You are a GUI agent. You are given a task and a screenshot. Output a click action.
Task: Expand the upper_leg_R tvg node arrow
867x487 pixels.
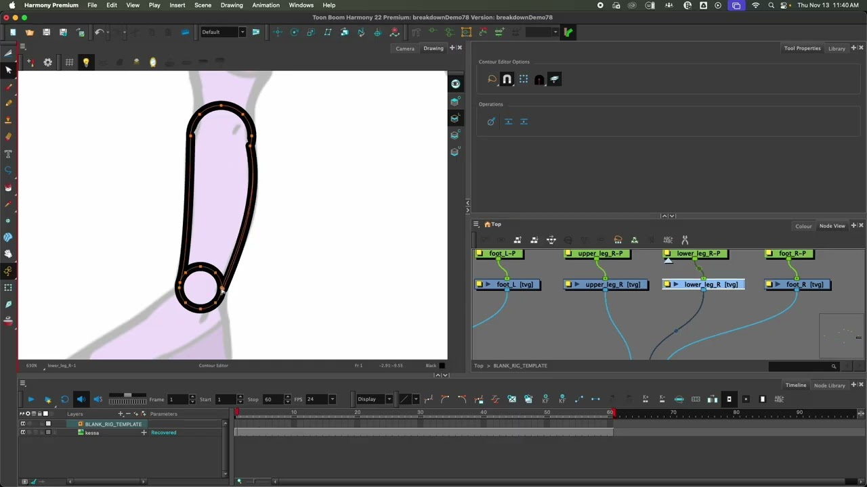pos(576,285)
